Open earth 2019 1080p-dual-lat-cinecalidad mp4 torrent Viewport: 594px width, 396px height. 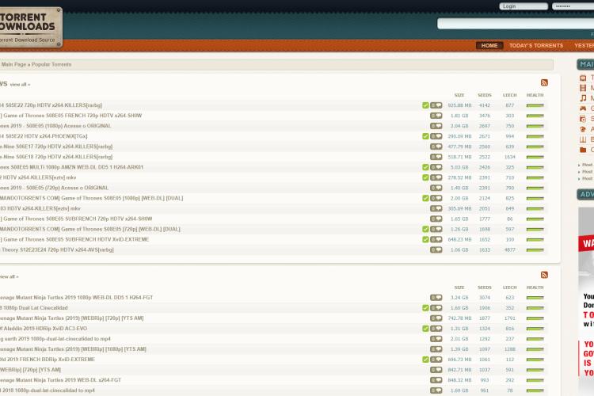click(x=55, y=339)
